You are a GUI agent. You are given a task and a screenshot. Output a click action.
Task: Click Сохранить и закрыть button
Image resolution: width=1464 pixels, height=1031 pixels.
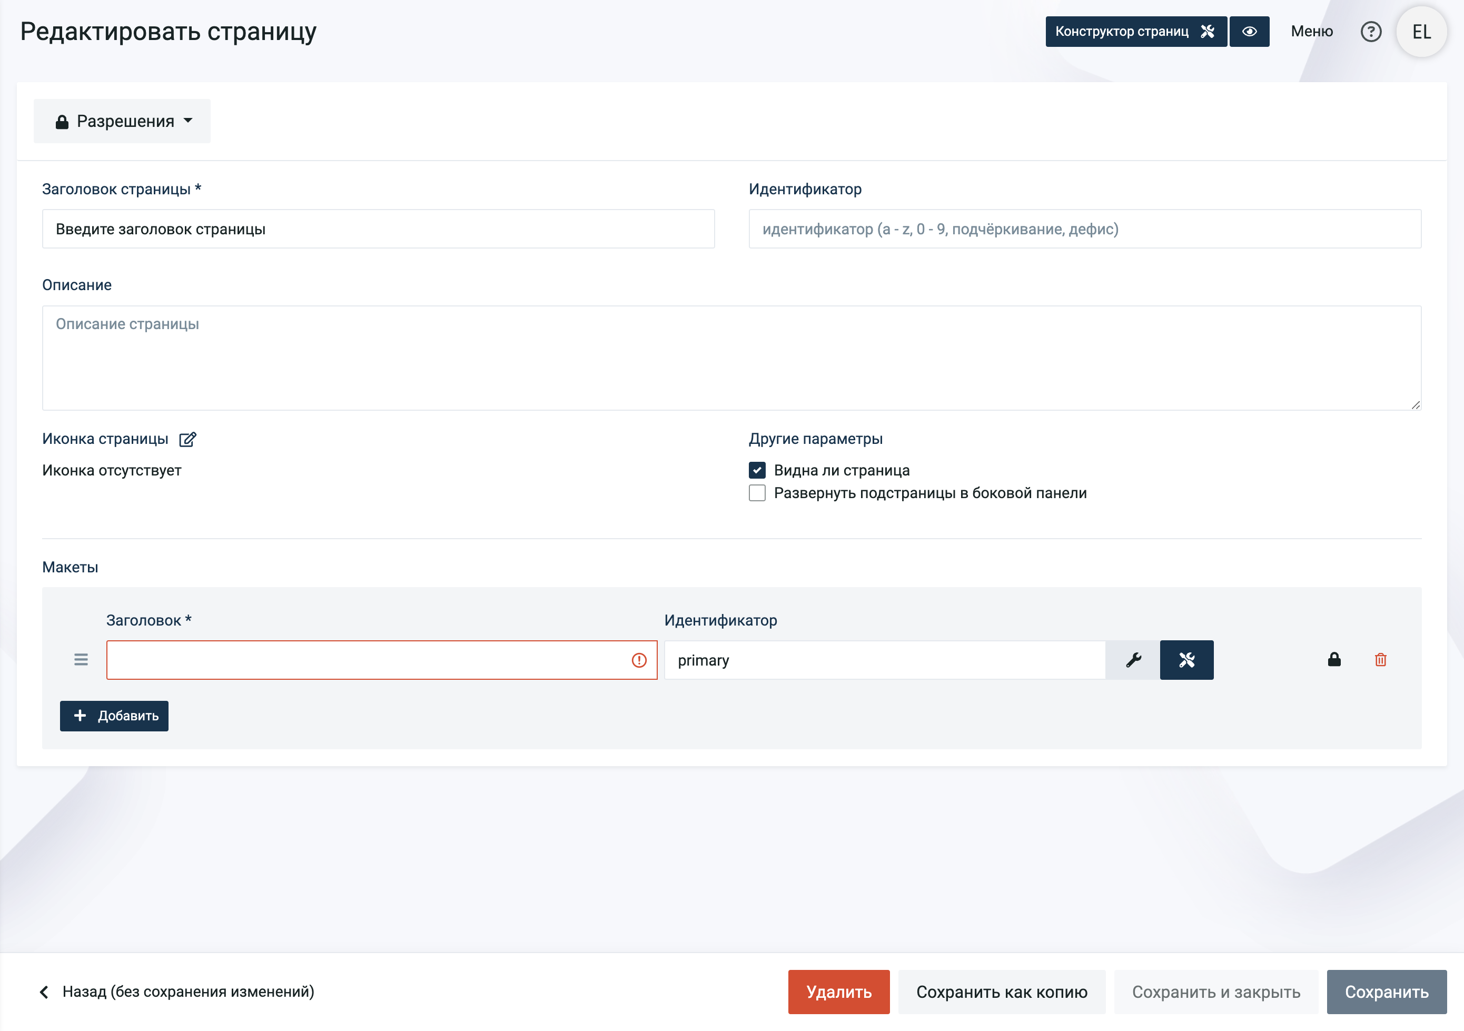coord(1216,992)
